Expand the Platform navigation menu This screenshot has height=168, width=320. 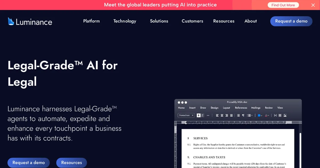point(91,21)
